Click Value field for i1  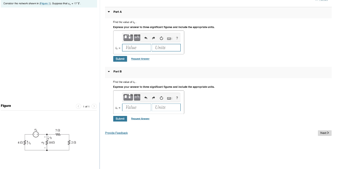(x=137, y=47)
